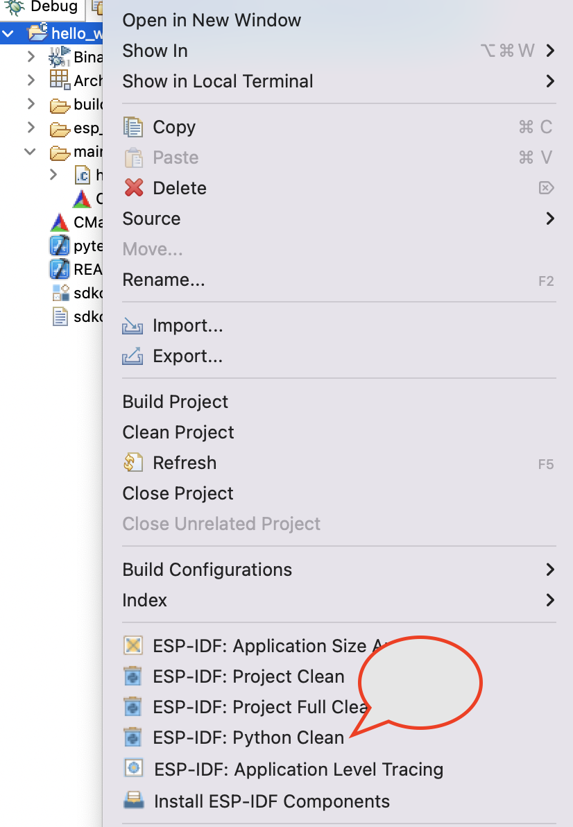Click the red Delete X icon
Screen dimensions: 573x827
click(133, 187)
